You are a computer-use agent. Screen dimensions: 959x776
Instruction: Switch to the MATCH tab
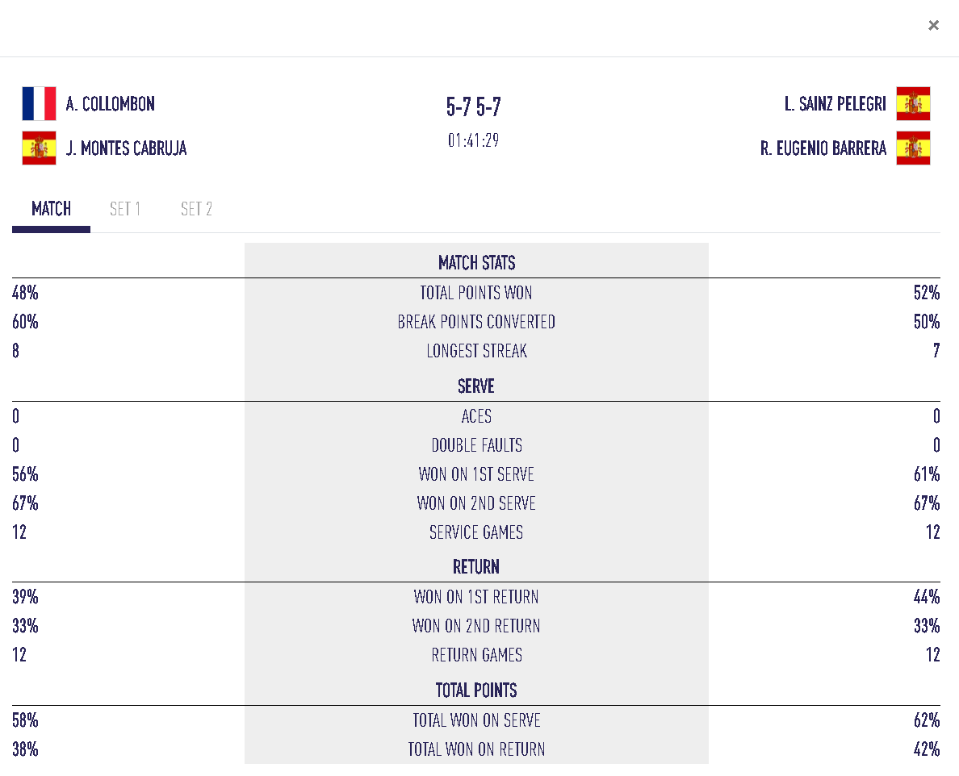click(51, 210)
